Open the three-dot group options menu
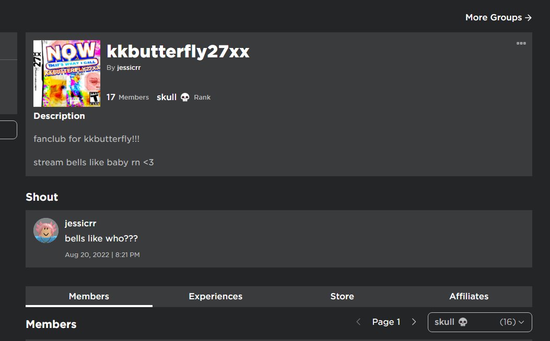This screenshot has width=550, height=341. click(x=521, y=43)
